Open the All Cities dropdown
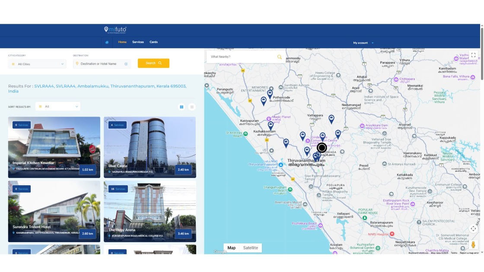484x272 pixels. (x=37, y=64)
